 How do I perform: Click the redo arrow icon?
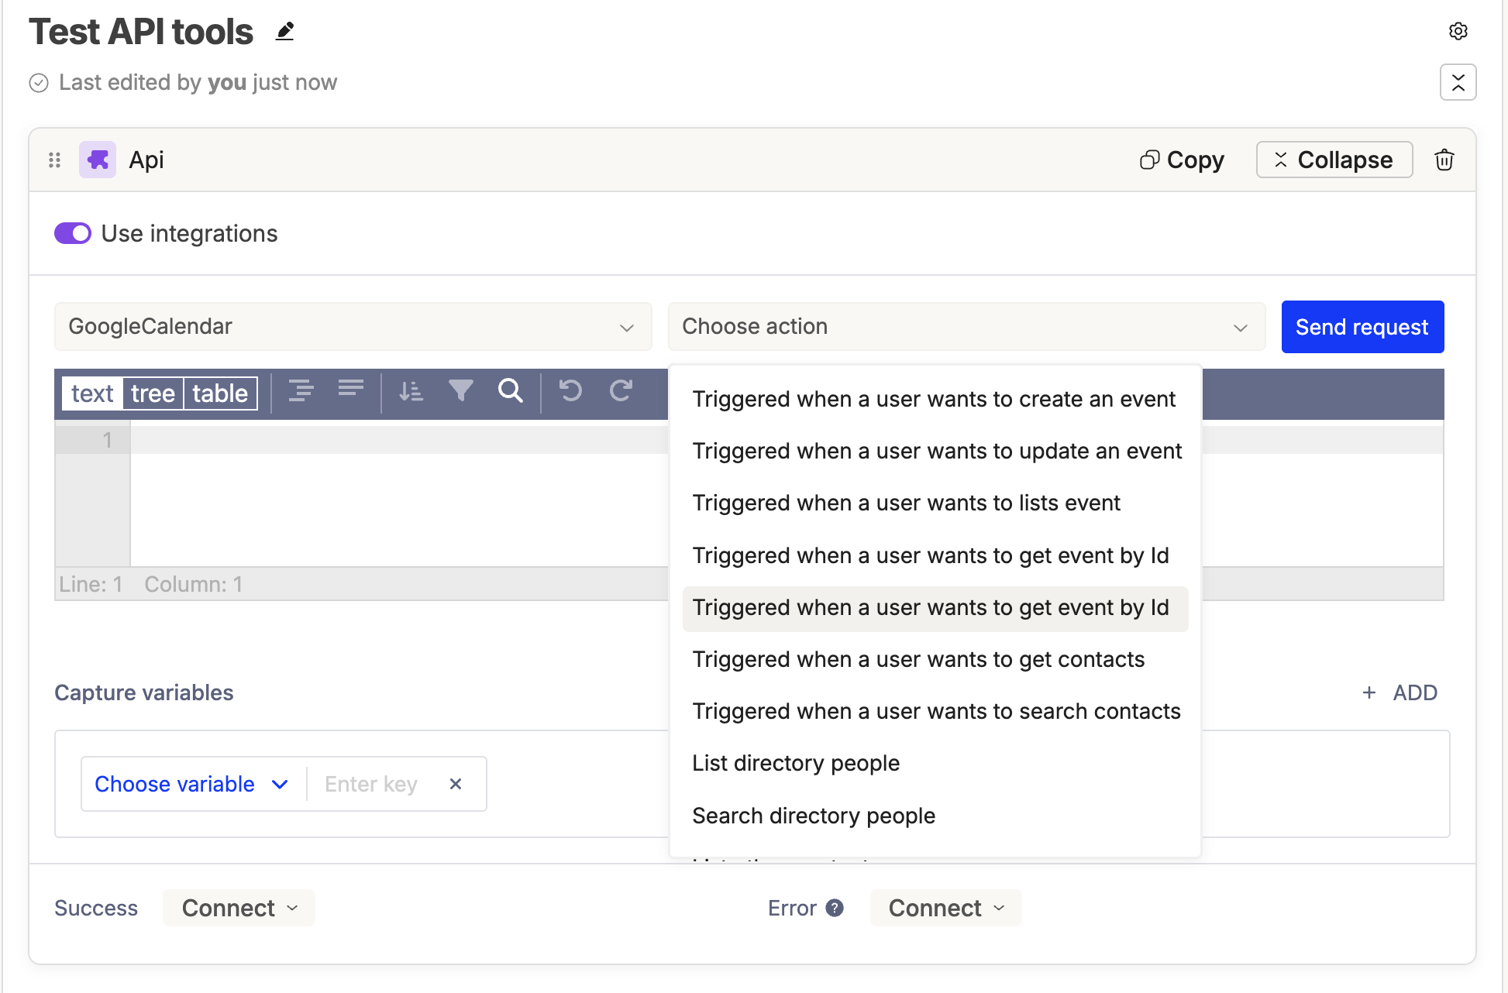[621, 390]
